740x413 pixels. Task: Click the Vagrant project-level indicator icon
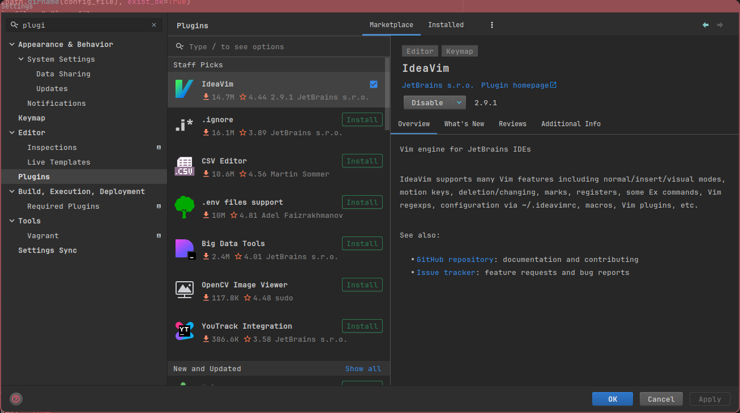point(159,235)
